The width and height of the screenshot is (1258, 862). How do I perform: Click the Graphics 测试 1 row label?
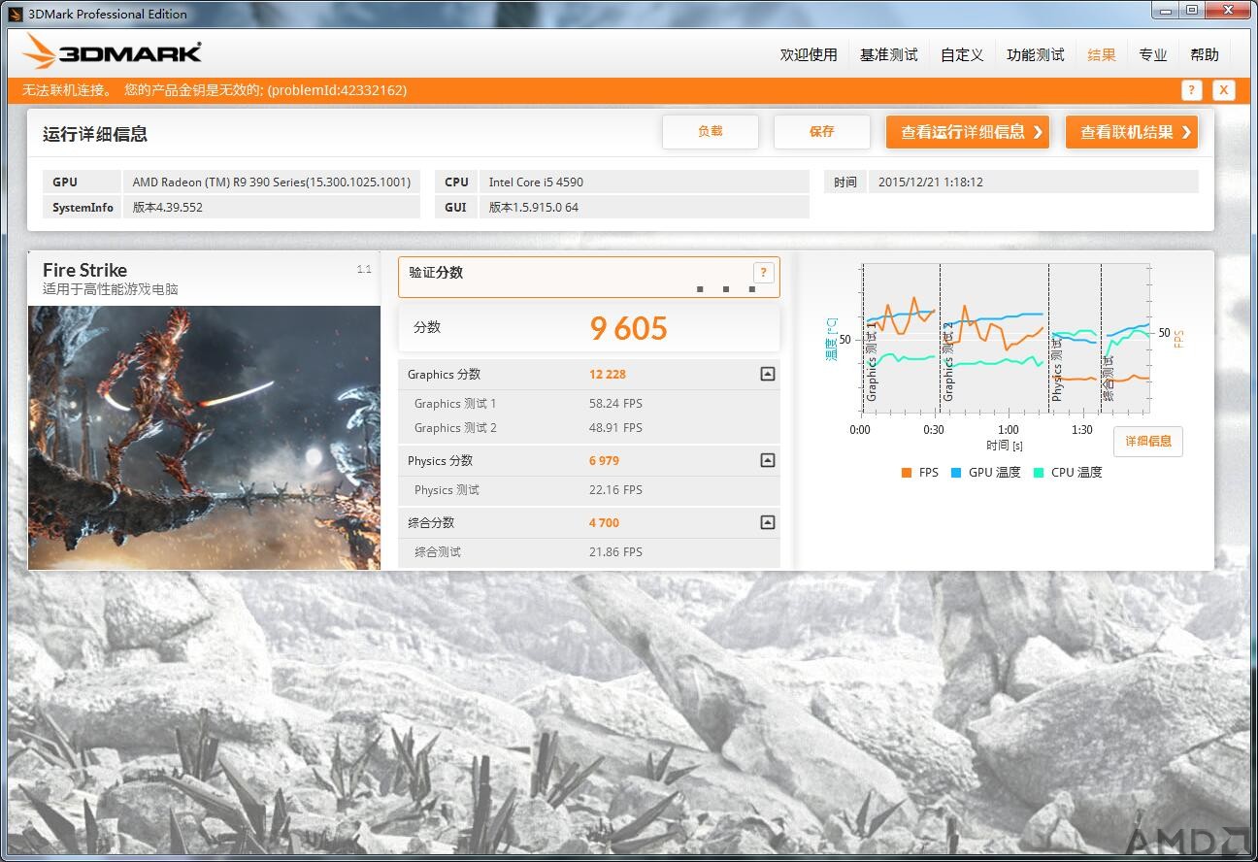click(x=455, y=404)
